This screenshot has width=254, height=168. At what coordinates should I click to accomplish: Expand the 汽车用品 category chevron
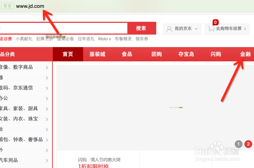click(x=47, y=161)
